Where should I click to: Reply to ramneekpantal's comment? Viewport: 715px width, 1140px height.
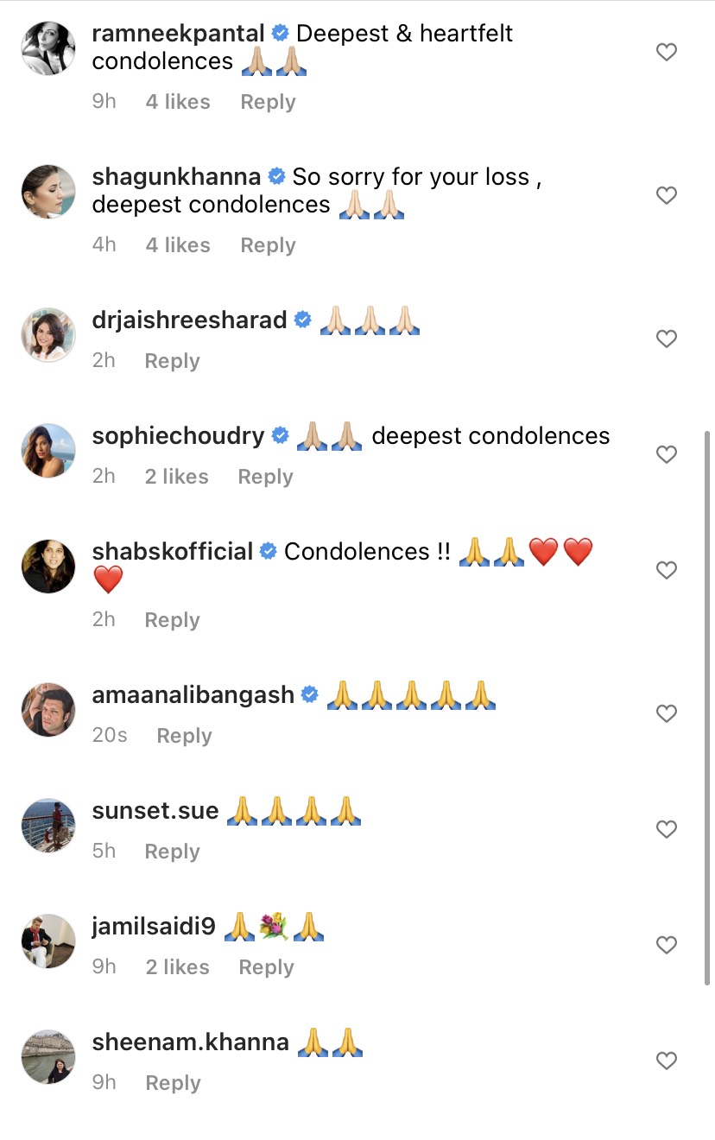click(x=268, y=102)
